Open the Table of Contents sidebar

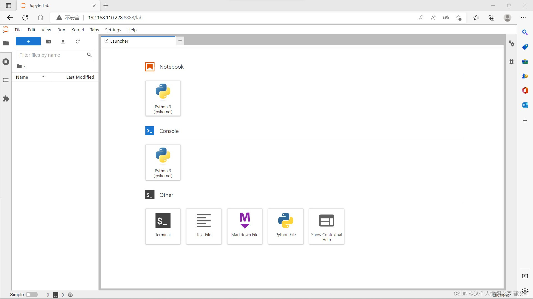6,80
